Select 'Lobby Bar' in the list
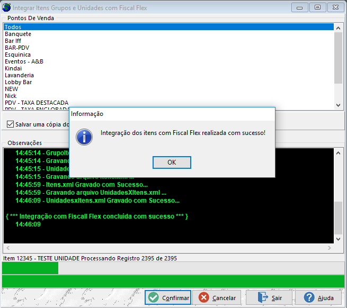The width and height of the screenshot is (347, 308). click(168, 82)
